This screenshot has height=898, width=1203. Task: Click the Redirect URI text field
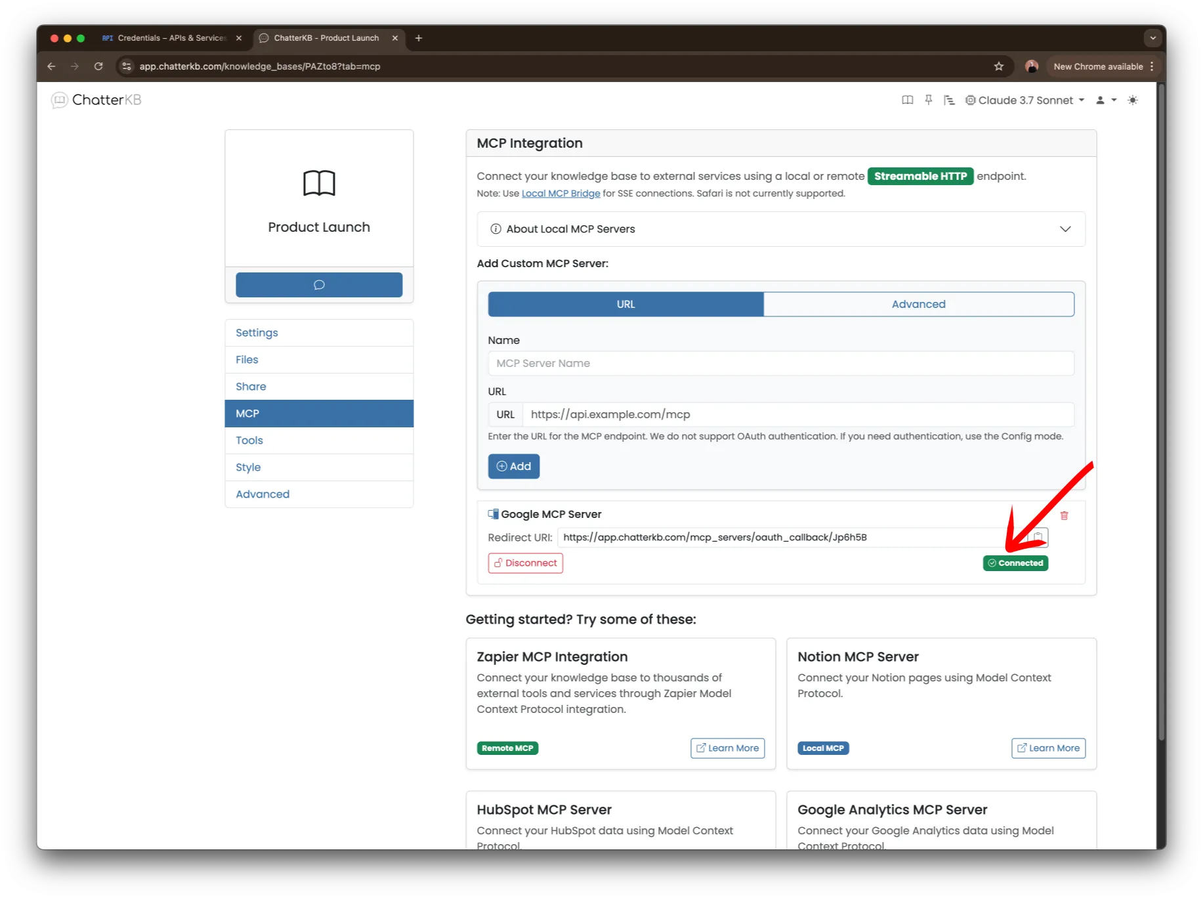pyautogui.click(x=793, y=538)
